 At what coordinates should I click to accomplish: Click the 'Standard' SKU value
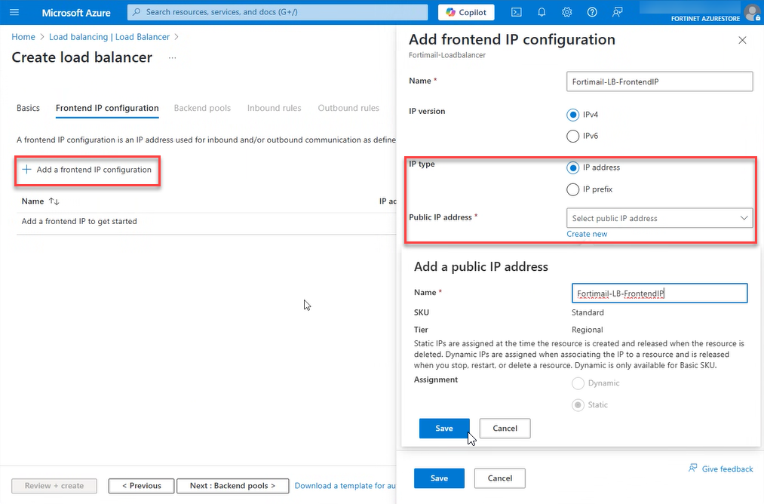[588, 312]
